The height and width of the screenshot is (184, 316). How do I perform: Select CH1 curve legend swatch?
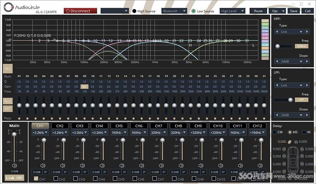pos(265,21)
